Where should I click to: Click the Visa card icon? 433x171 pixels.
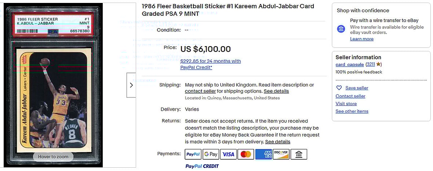[228, 154]
